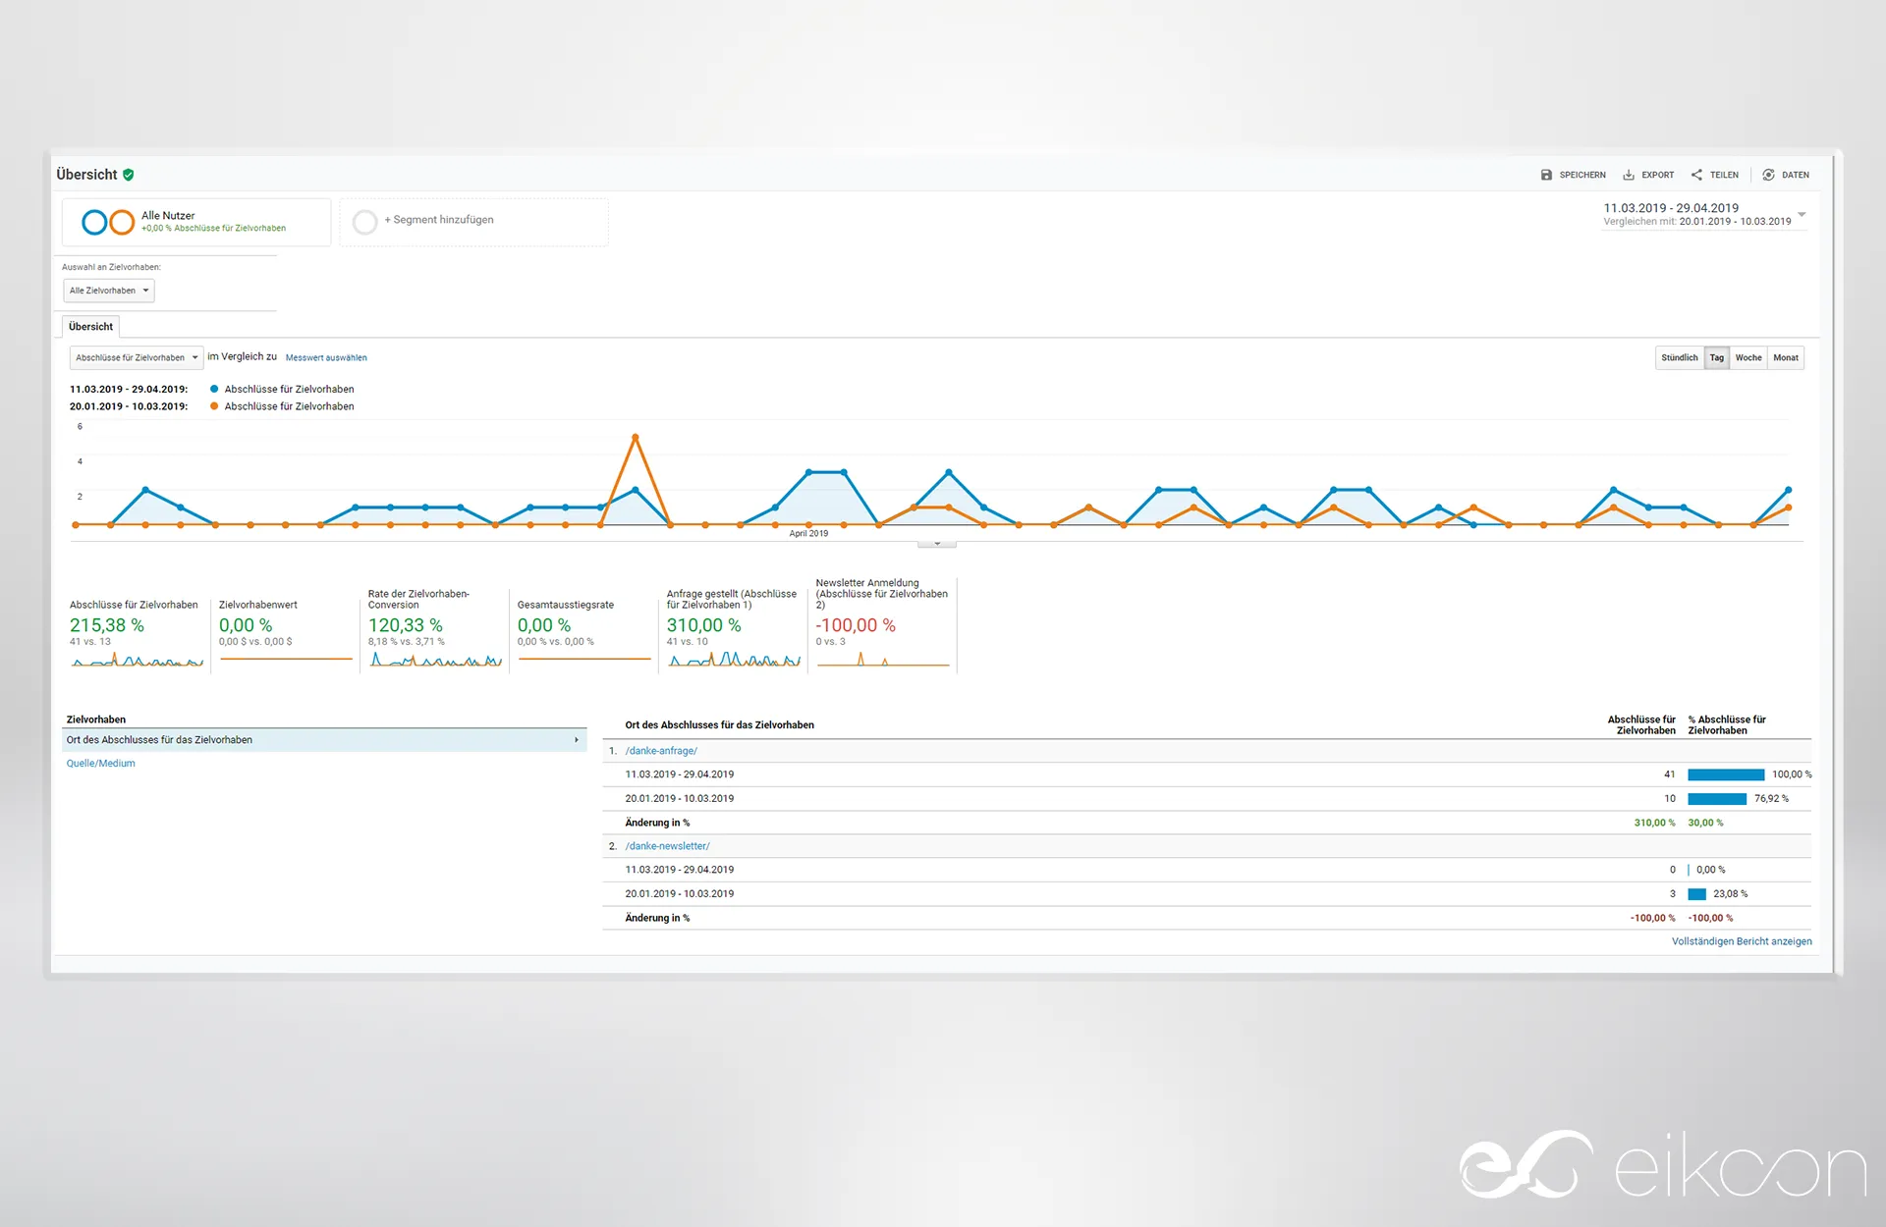Open Vollständigen Bericht anzeigen link
The height and width of the screenshot is (1227, 1886).
(x=1741, y=941)
